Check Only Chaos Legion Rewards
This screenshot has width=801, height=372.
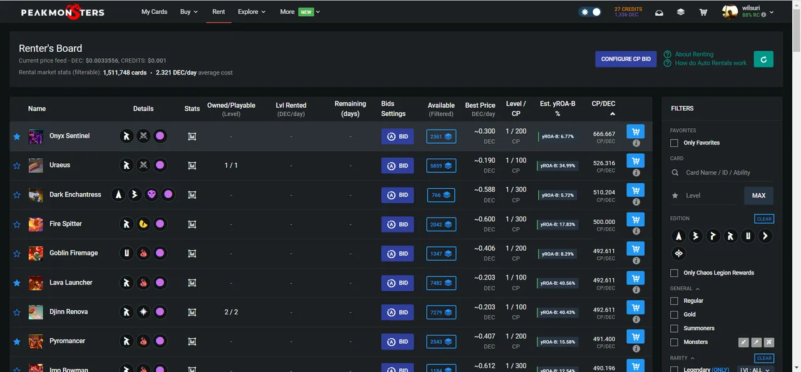674,273
